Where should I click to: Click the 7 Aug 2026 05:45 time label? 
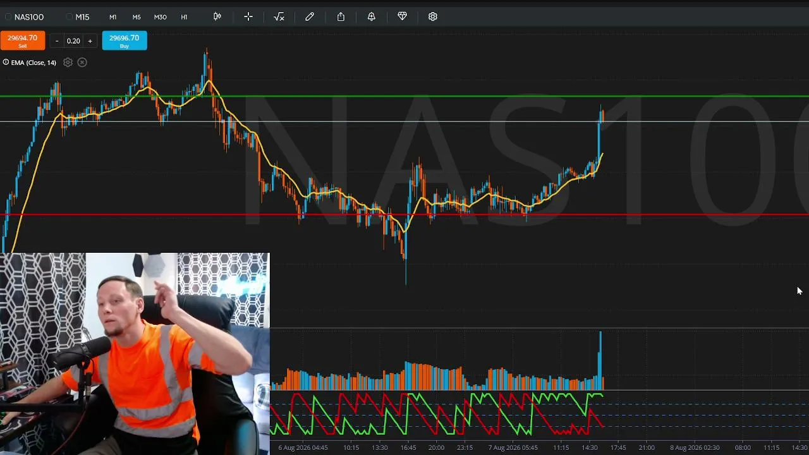click(x=513, y=447)
